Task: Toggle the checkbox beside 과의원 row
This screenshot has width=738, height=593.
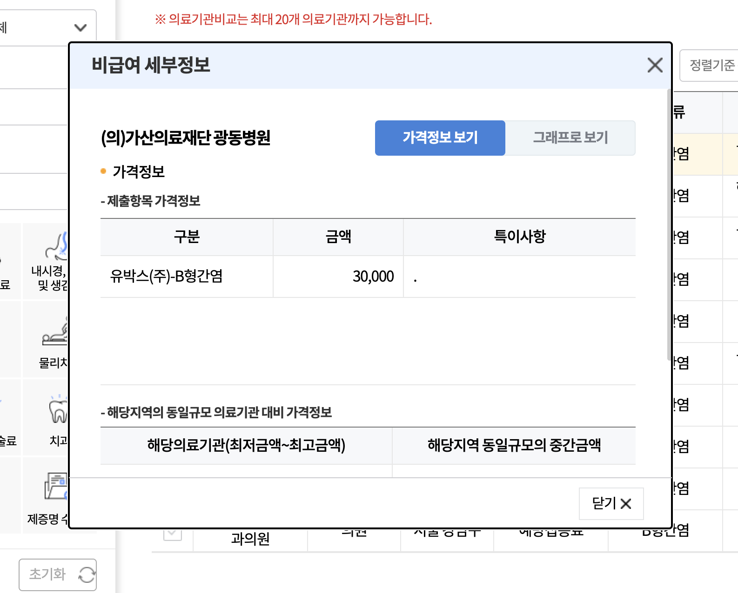Action: [x=172, y=534]
